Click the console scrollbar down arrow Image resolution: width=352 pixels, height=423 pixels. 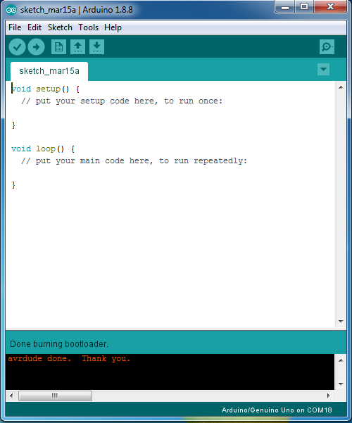pos(341,384)
